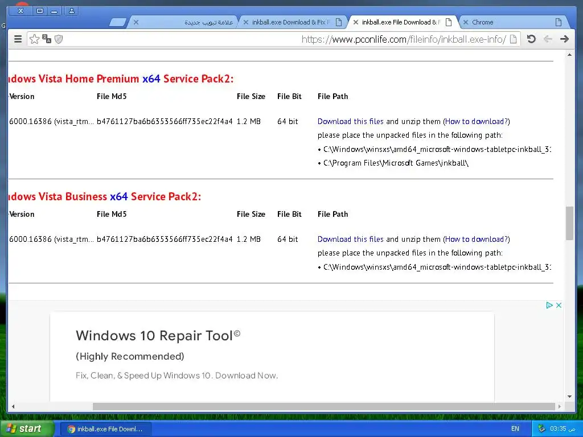Click the page info icon beside URL
583x437 pixels.
pyautogui.click(x=513, y=39)
